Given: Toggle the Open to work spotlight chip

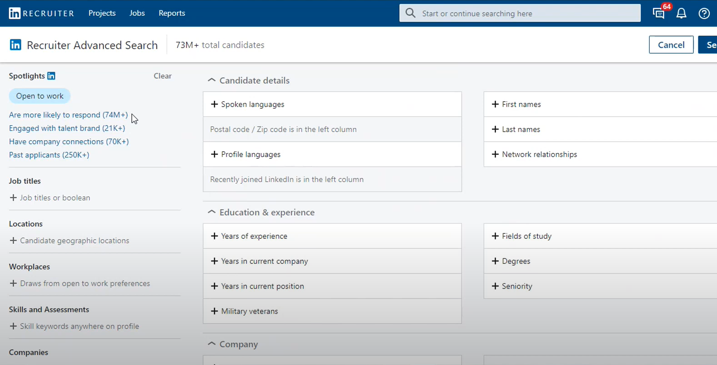Looking at the screenshot, I should 40,96.
